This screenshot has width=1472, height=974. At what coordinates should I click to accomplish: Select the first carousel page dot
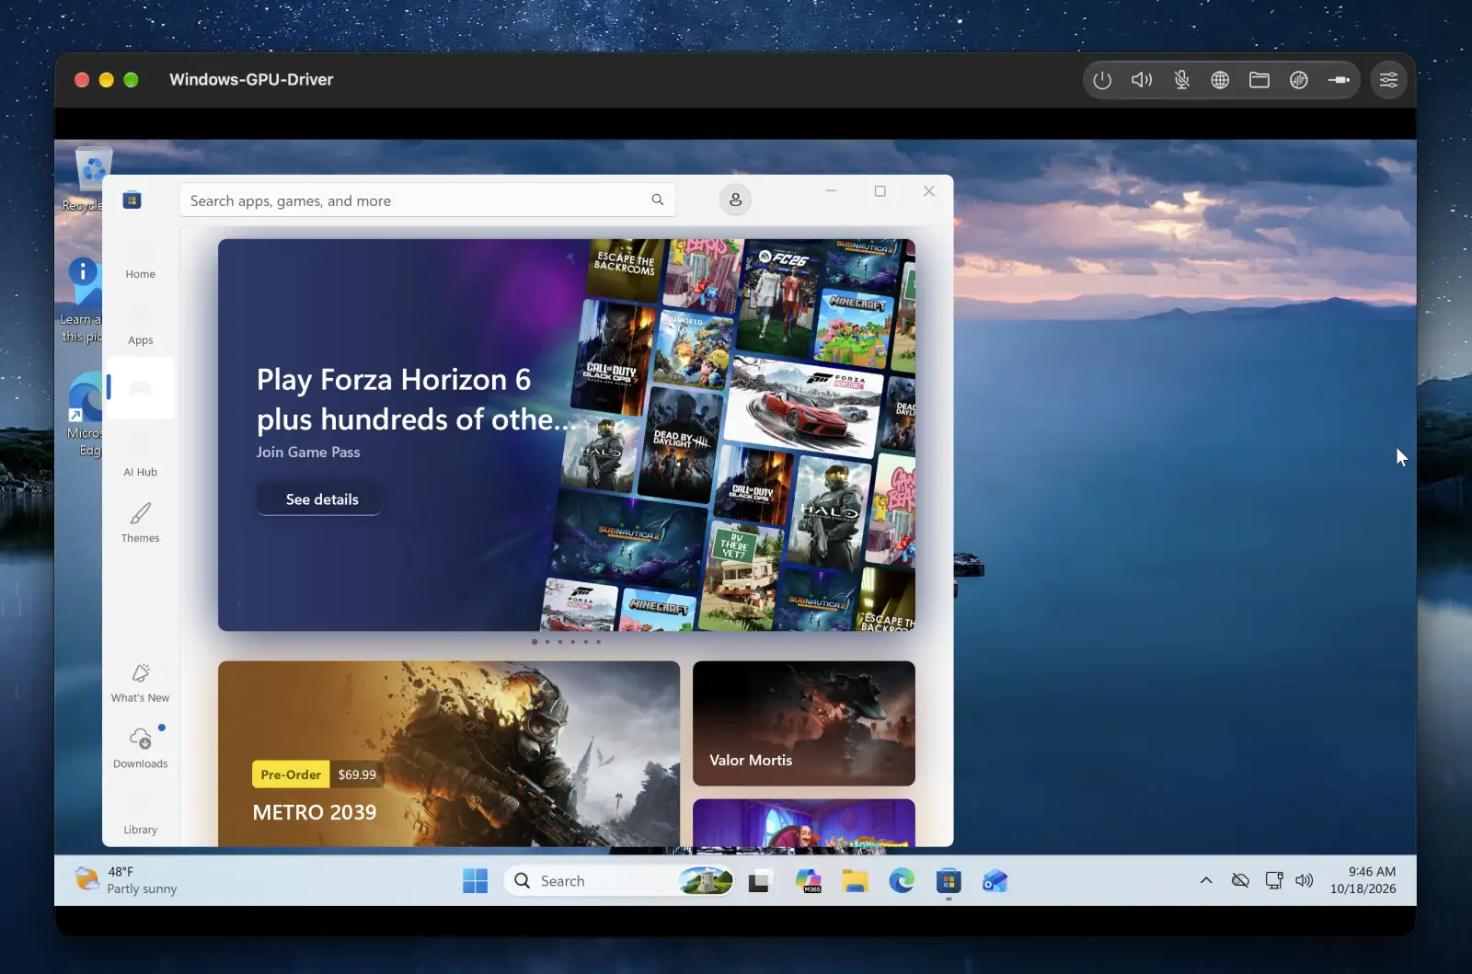[535, 642]
